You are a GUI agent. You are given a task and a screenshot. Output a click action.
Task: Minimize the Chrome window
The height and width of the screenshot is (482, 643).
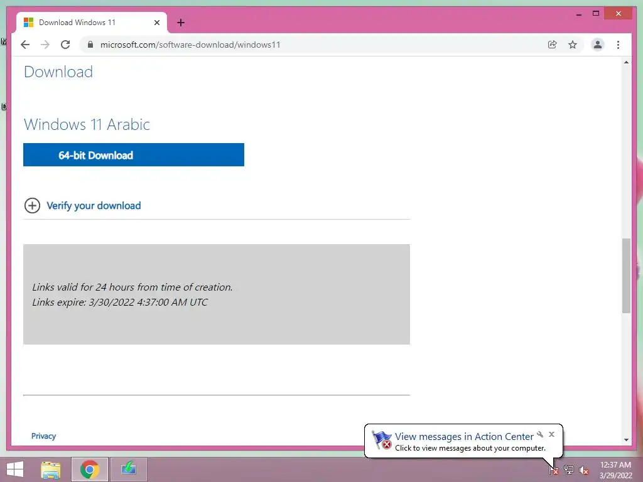click(578, 14)
